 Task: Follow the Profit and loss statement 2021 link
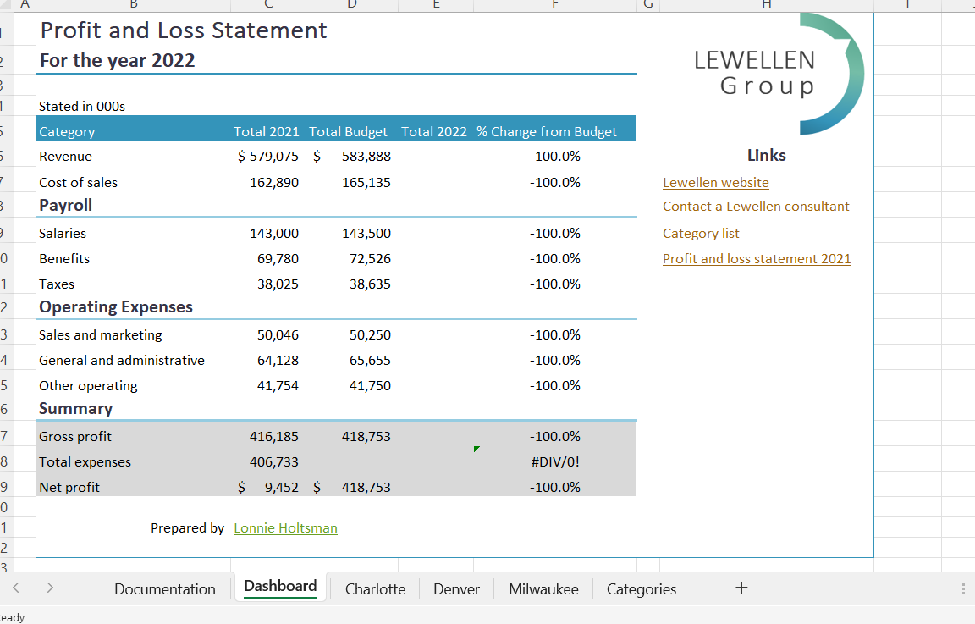click(x=757, y=258)
